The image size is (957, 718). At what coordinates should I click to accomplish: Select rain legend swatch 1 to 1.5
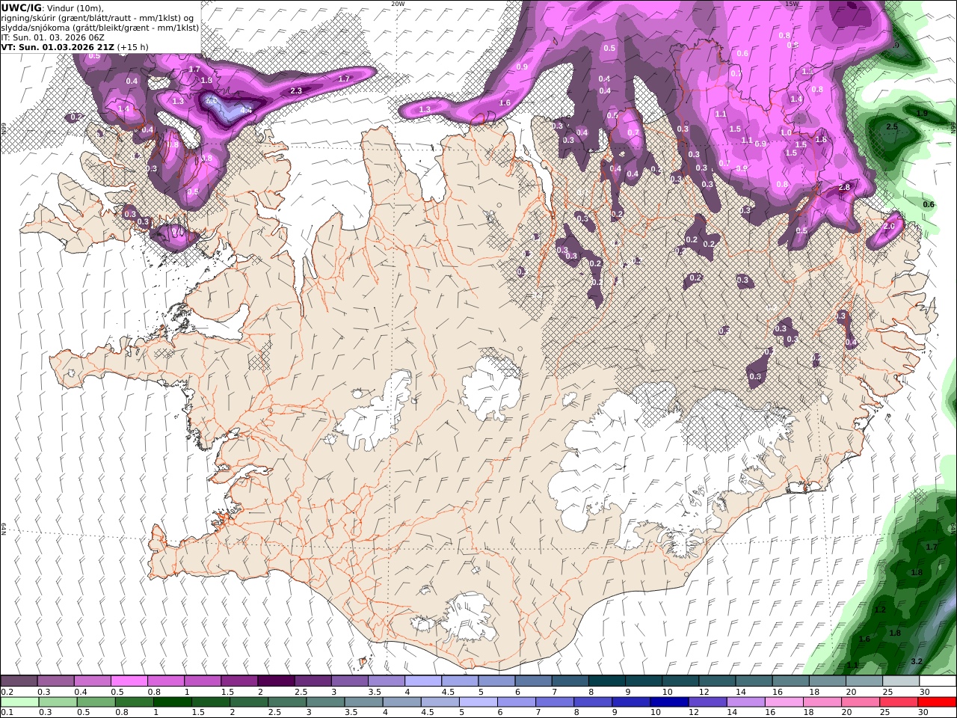pos(172,702)
